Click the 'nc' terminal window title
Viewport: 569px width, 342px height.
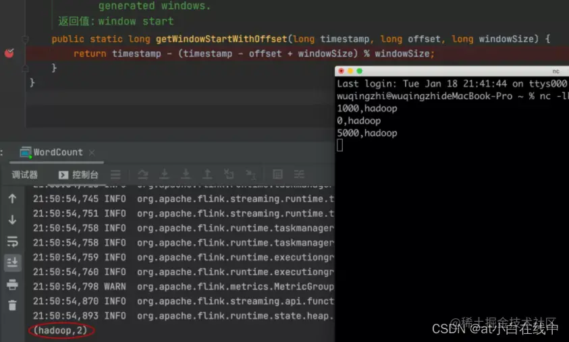click(x=556, y=72)
